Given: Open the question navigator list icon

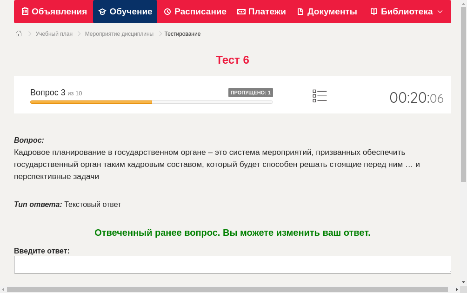Looking at the screenshot, I should click(320, 95).
